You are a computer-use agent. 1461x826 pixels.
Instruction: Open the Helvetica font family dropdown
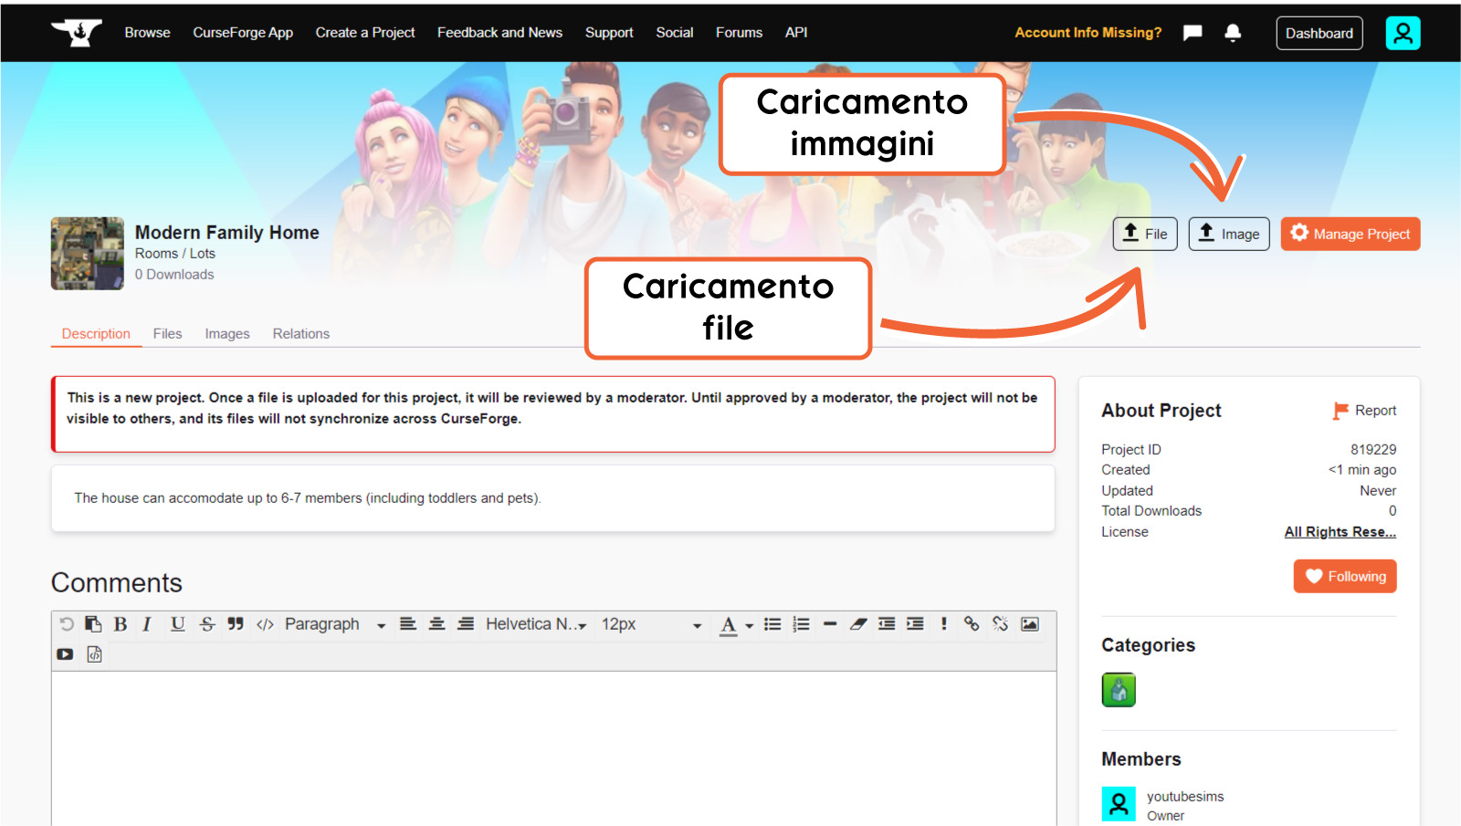[x=536, y=624]
